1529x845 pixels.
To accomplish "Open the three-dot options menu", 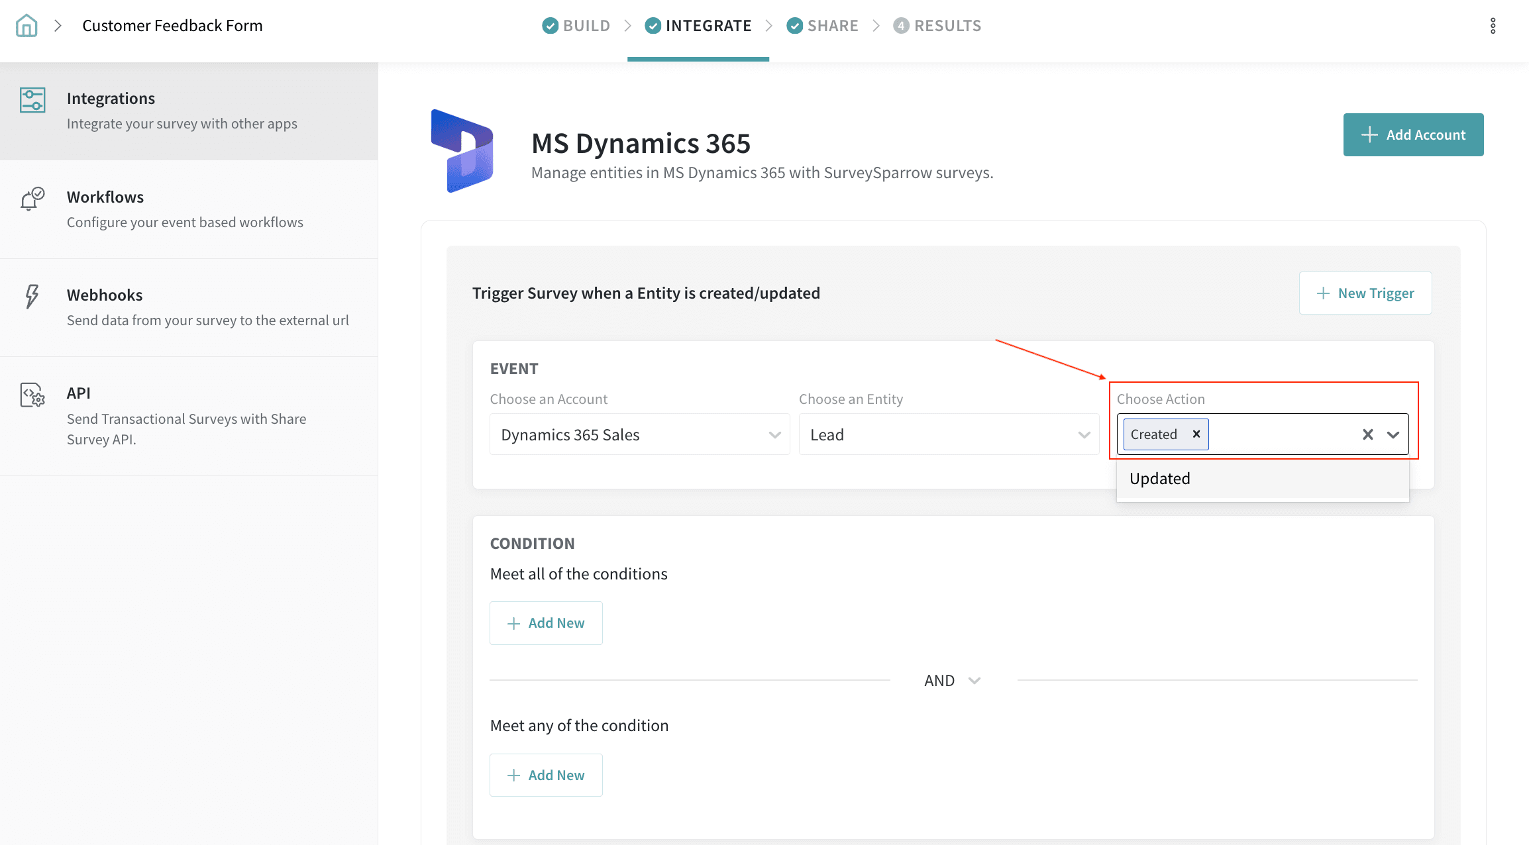I will tap(1493, 26).
